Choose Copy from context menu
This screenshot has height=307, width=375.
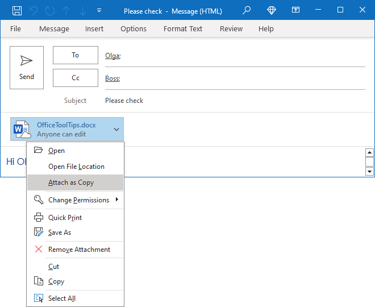(76, 281)
